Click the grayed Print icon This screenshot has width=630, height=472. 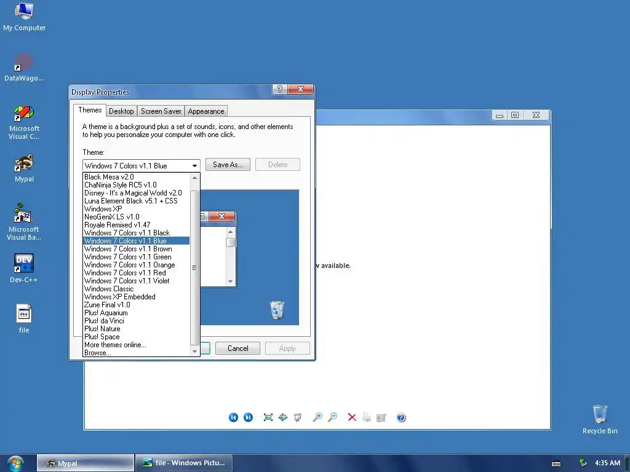pyautogui.click(x=367, y=417)
